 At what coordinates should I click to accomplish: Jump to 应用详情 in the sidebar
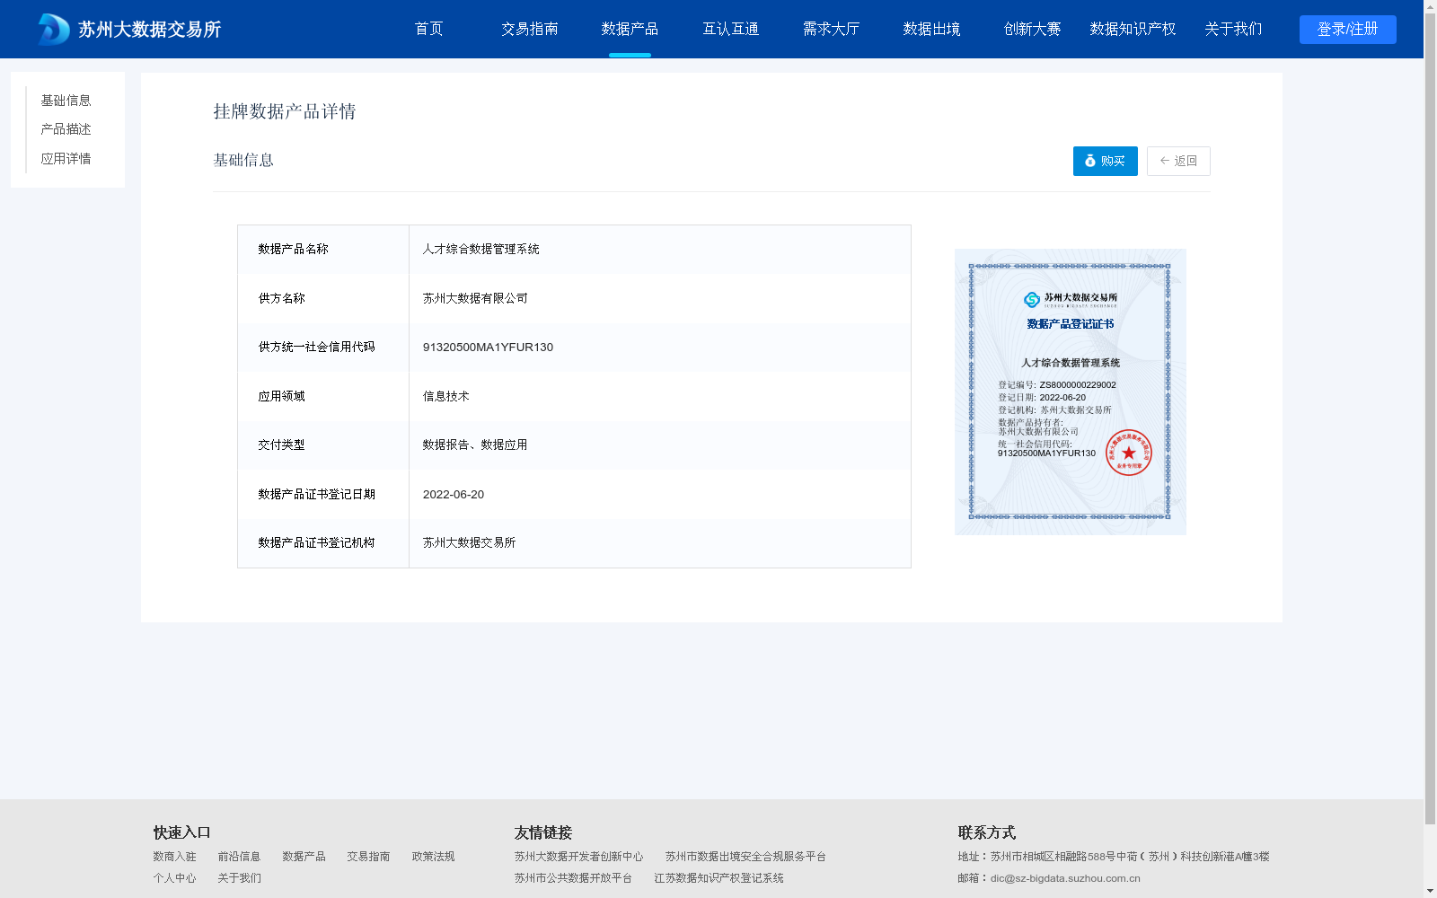(66, 159)
